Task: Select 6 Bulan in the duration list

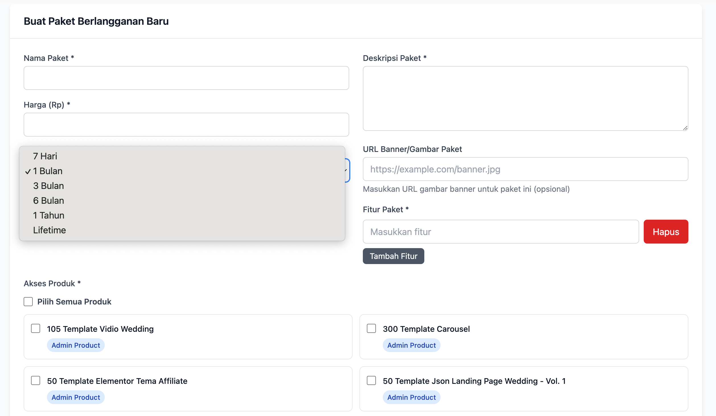Action: [48, 201]
